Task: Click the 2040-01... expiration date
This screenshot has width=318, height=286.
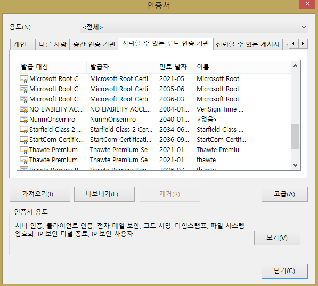Action: pos(174,120)
